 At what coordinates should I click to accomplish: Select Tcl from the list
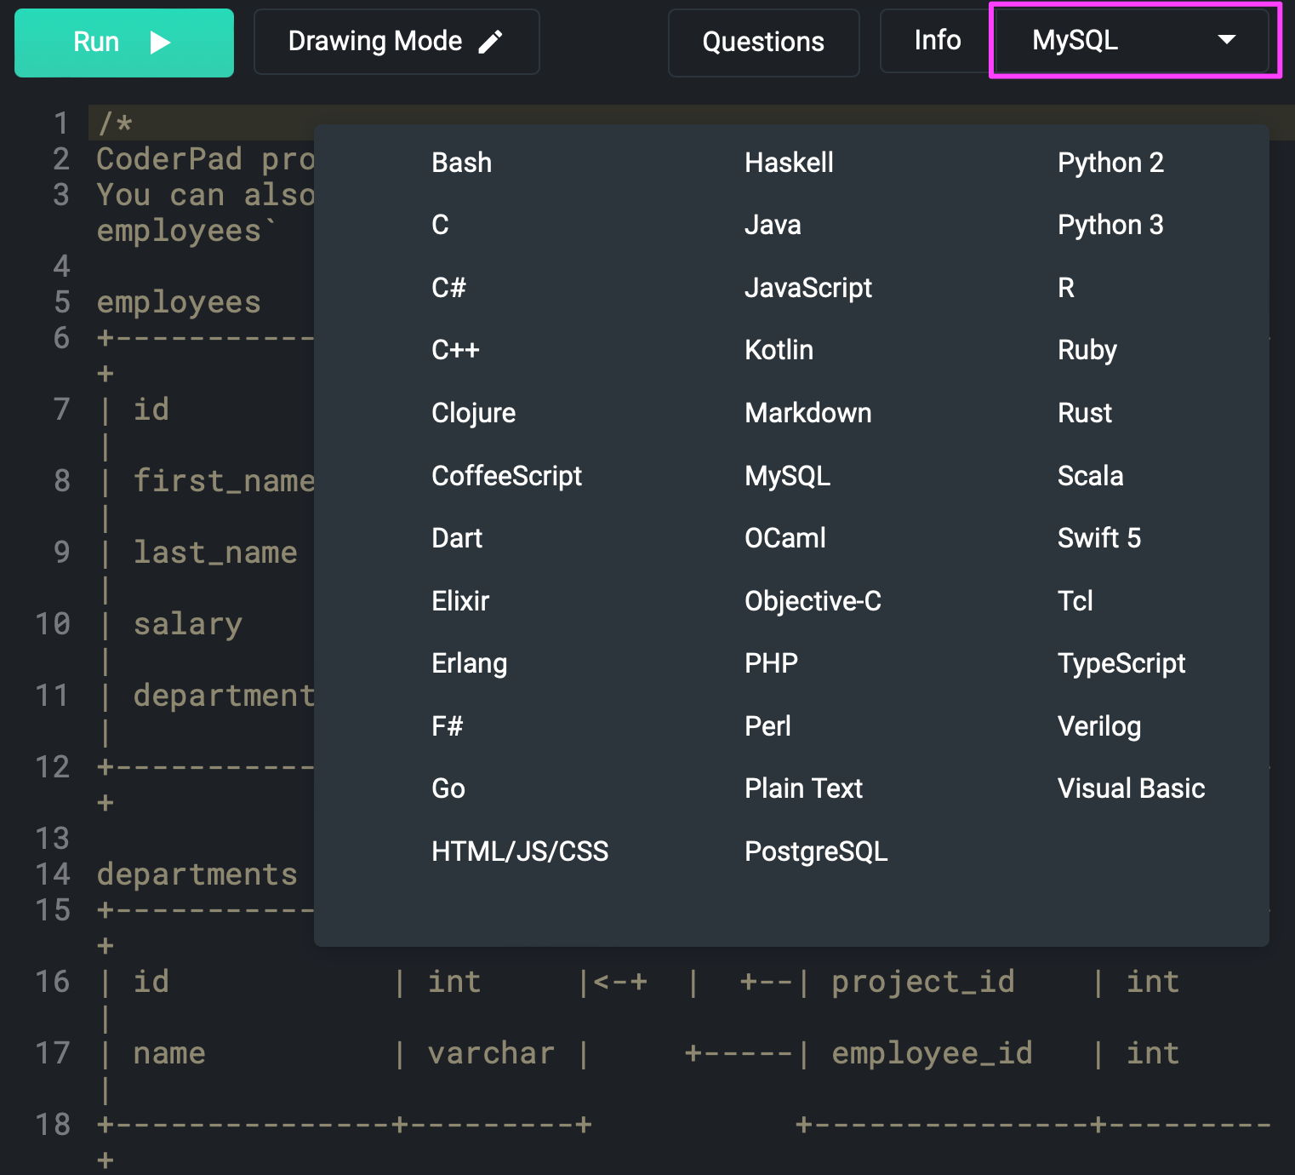(x=1075, y=601)
